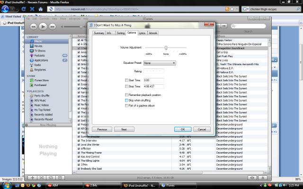Open the Equalizer Preset dropdown

(x=160, y=63)
